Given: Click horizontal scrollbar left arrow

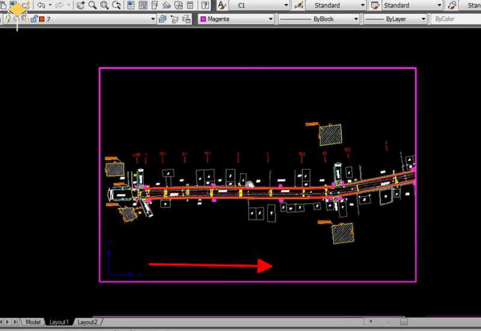Looking at the screenshot, I should coord(371,321).
